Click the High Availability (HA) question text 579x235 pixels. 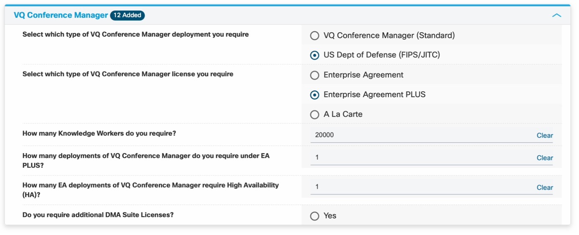tap(151, 190)
